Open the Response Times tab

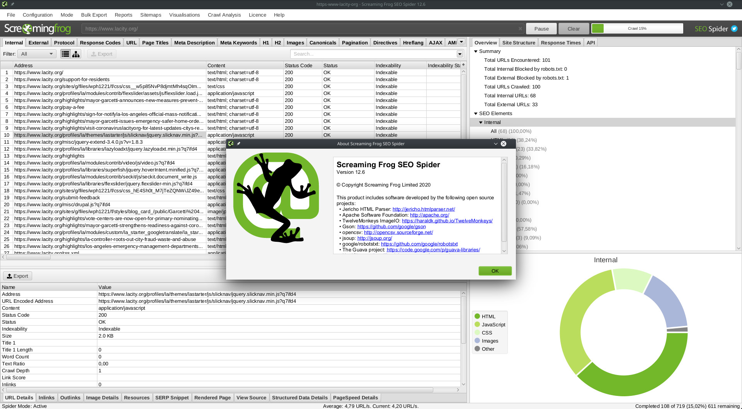561,42
